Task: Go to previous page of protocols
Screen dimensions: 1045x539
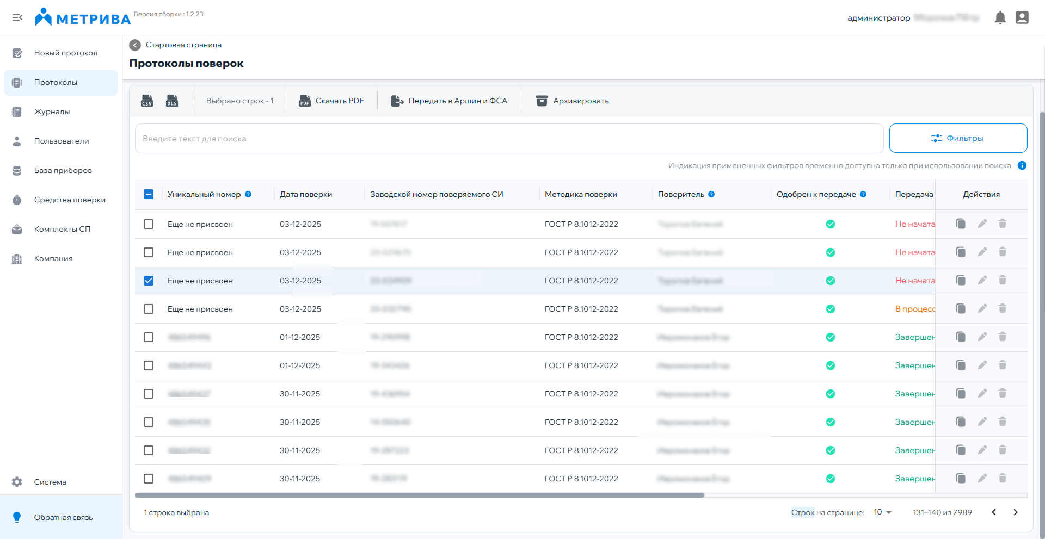Action: point(994,512)
